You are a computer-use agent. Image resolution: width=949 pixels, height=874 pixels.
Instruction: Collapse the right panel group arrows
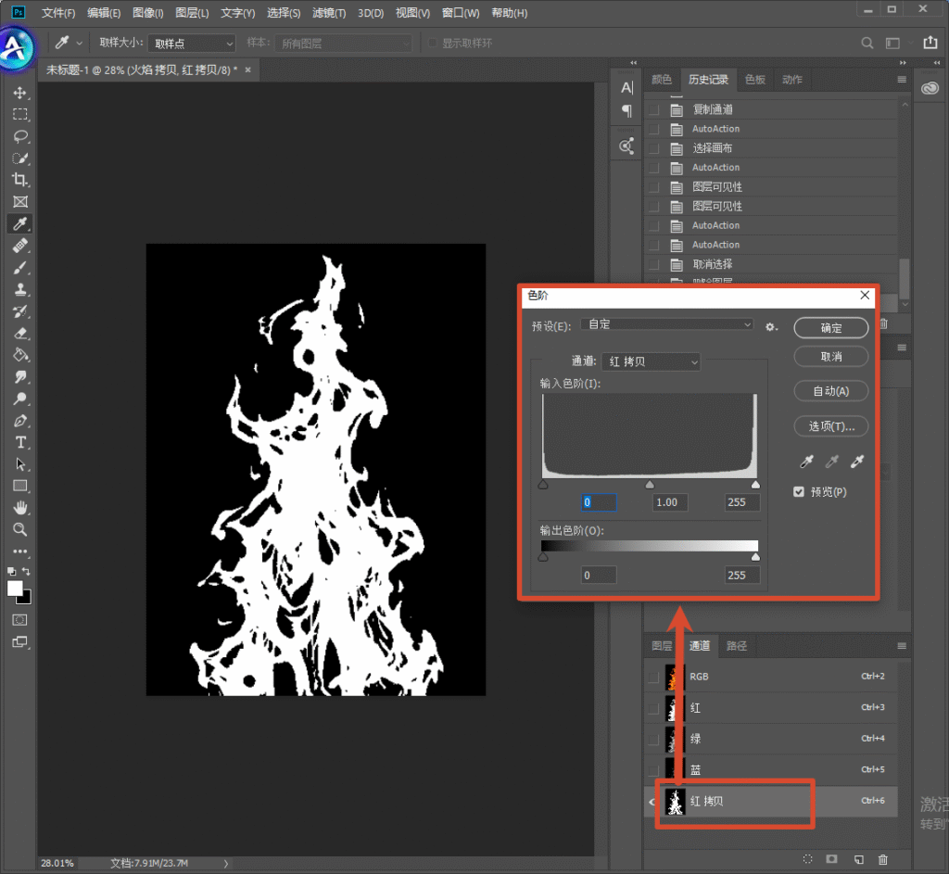[x=903, y=62]
